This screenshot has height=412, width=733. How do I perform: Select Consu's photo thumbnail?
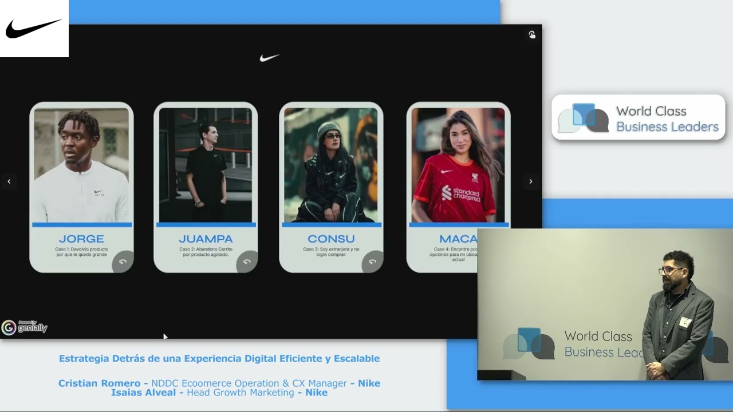click(331, 165)
